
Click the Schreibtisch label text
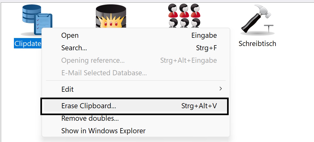pyautogui.click(x=257, y=44)
